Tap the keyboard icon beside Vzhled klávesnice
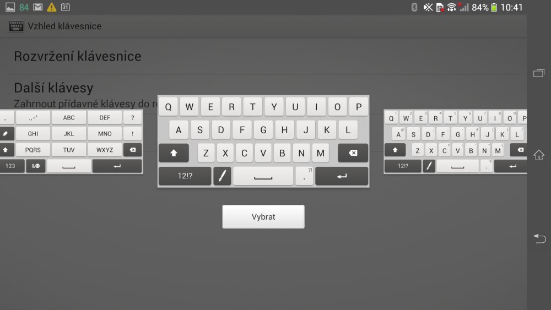Viewport: 551px width, 310px height. point(17,26)
